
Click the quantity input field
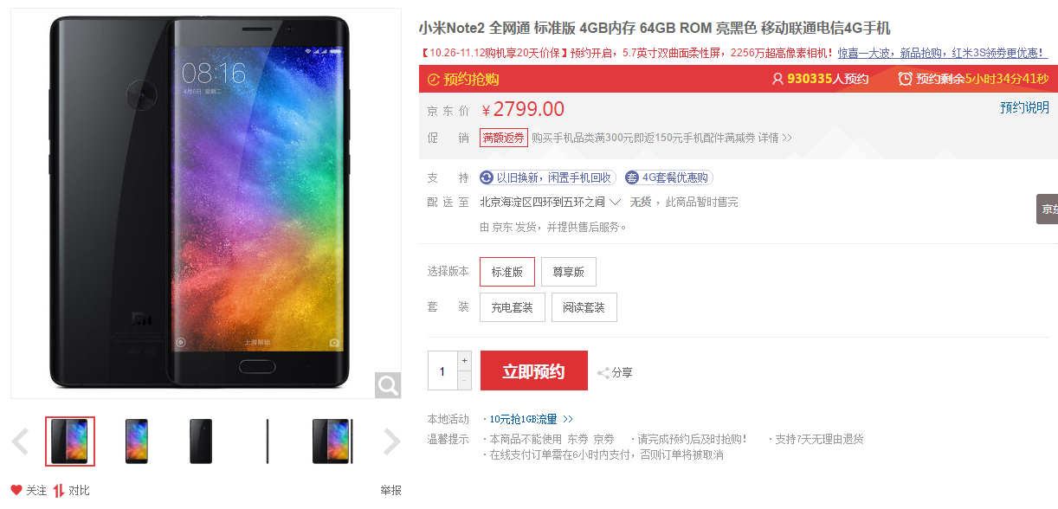[x=442, y=370]
